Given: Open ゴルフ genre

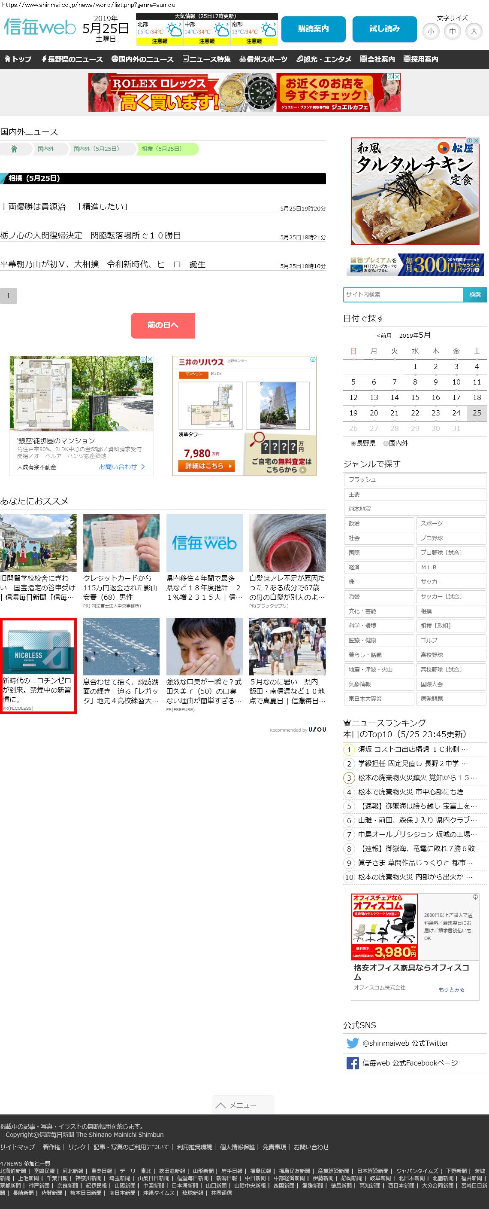Looking at the screenshot, I should (451, 640).
